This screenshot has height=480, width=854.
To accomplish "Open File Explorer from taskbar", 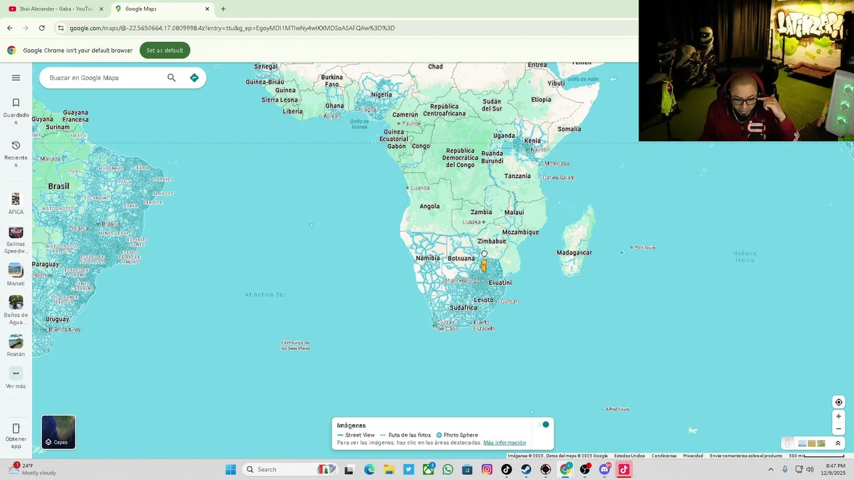I will tap(388, 469).
